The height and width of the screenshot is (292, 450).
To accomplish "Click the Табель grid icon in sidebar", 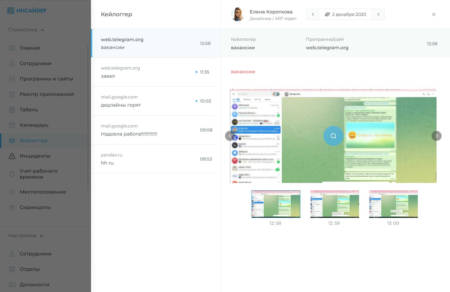I will [12, 110].
